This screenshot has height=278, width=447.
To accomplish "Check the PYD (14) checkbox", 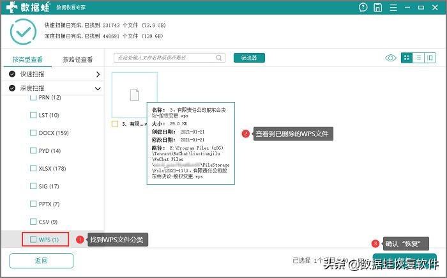I will click(33, 151).
